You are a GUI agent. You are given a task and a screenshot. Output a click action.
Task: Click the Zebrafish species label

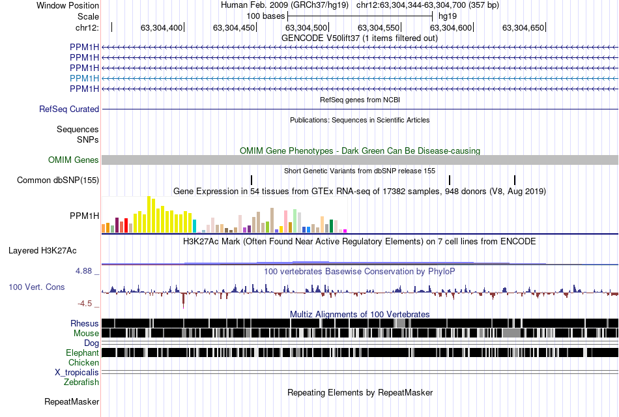pyautogui.click(x=81, y=382)
